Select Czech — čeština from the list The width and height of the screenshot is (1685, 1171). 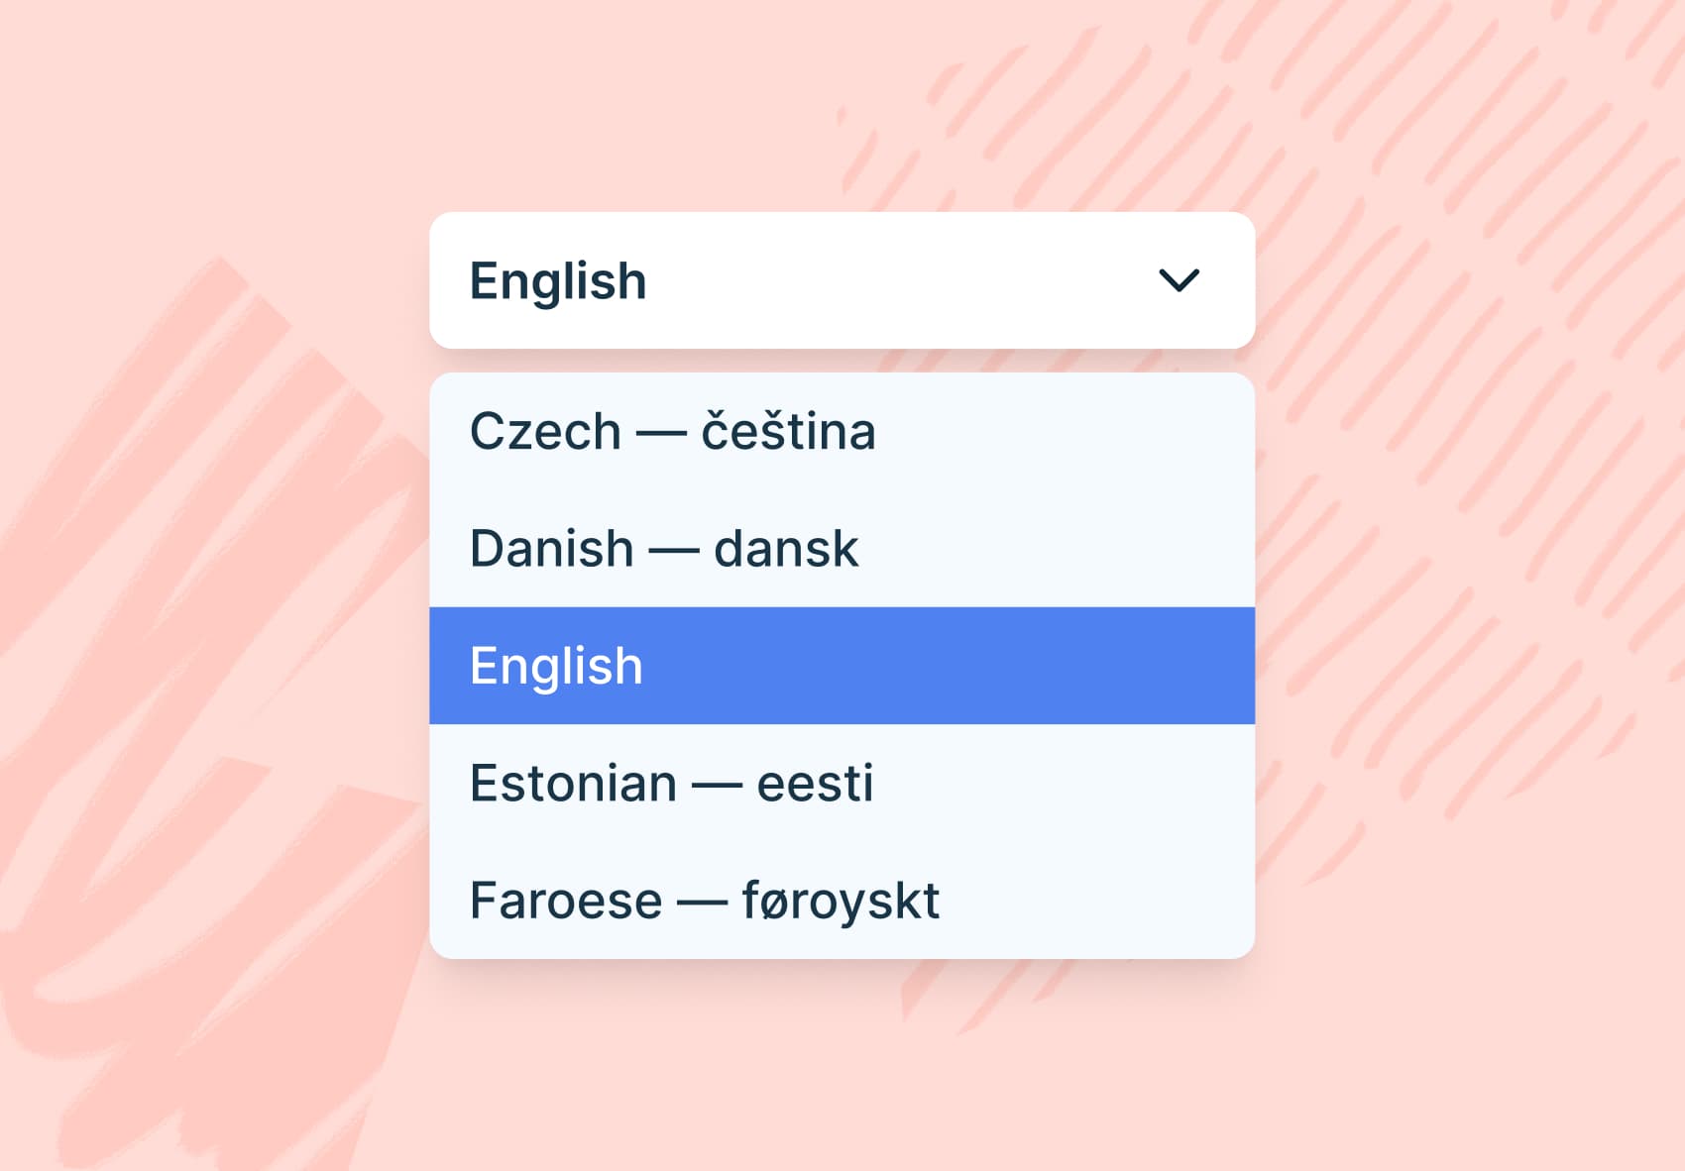(x=672, y=430)
